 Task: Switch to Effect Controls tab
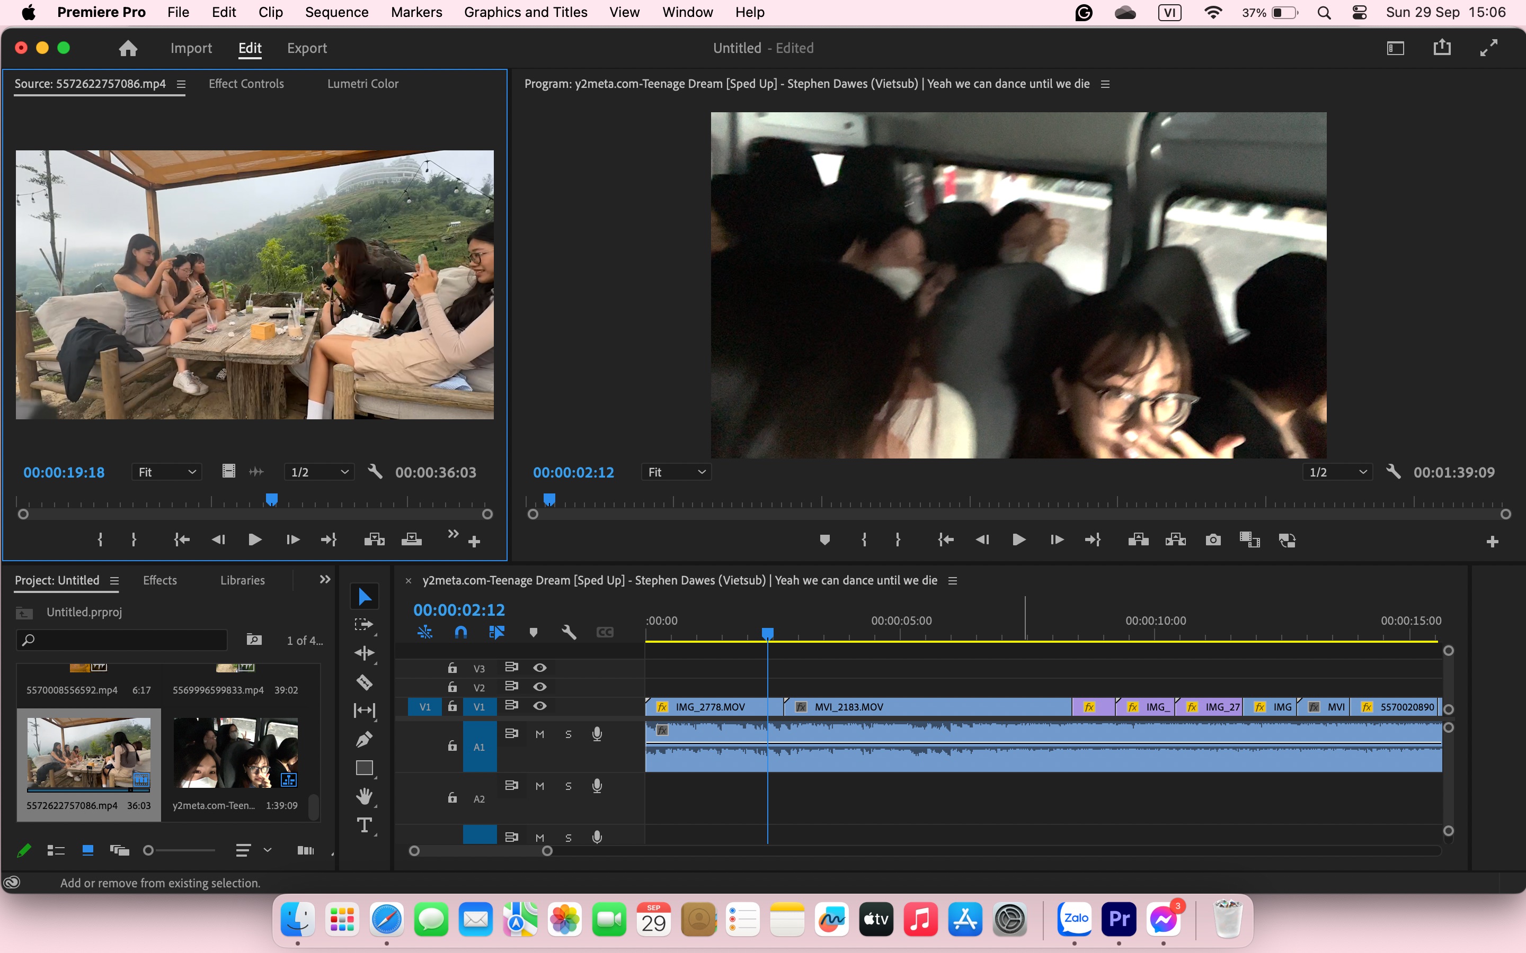point(246,84)
